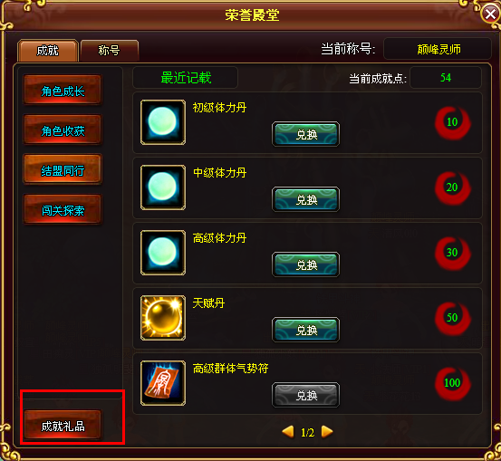Redeem 天赋丹 with 兑换 button
This screenshot has height=461, width=501.
tap(306, 330)
